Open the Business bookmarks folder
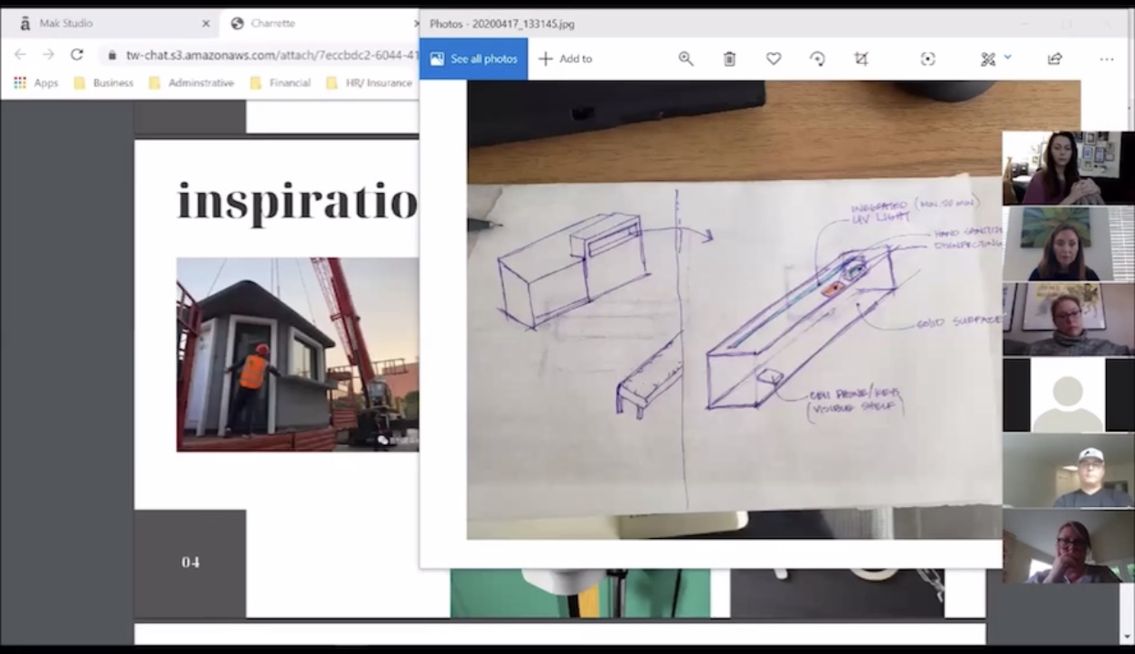This screenshot has width=1135, height=654. coord(103,83)
